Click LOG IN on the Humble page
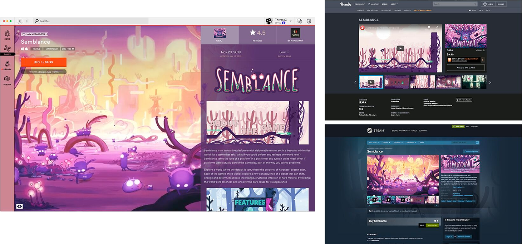The height and width of the screenshot is (244, 522). tap(488, 4)
